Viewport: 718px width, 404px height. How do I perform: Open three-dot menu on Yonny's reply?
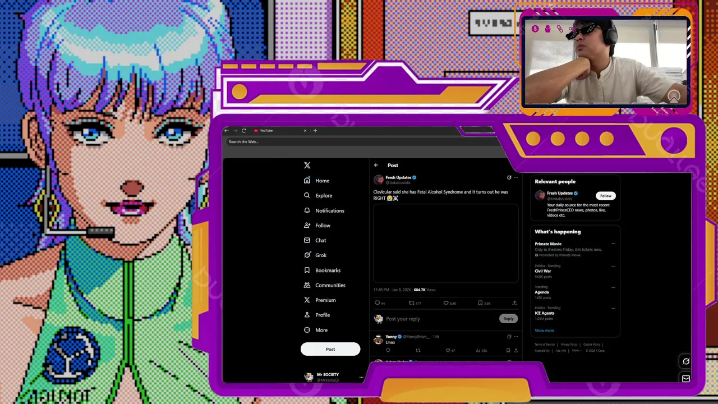coord(516,337)
